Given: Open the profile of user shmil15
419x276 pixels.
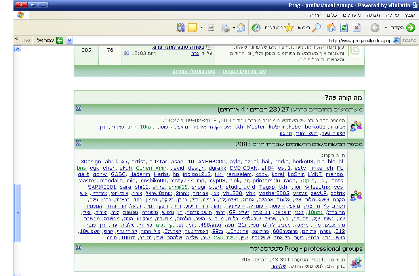Looking at the screenshot, I should click(178, 187).
